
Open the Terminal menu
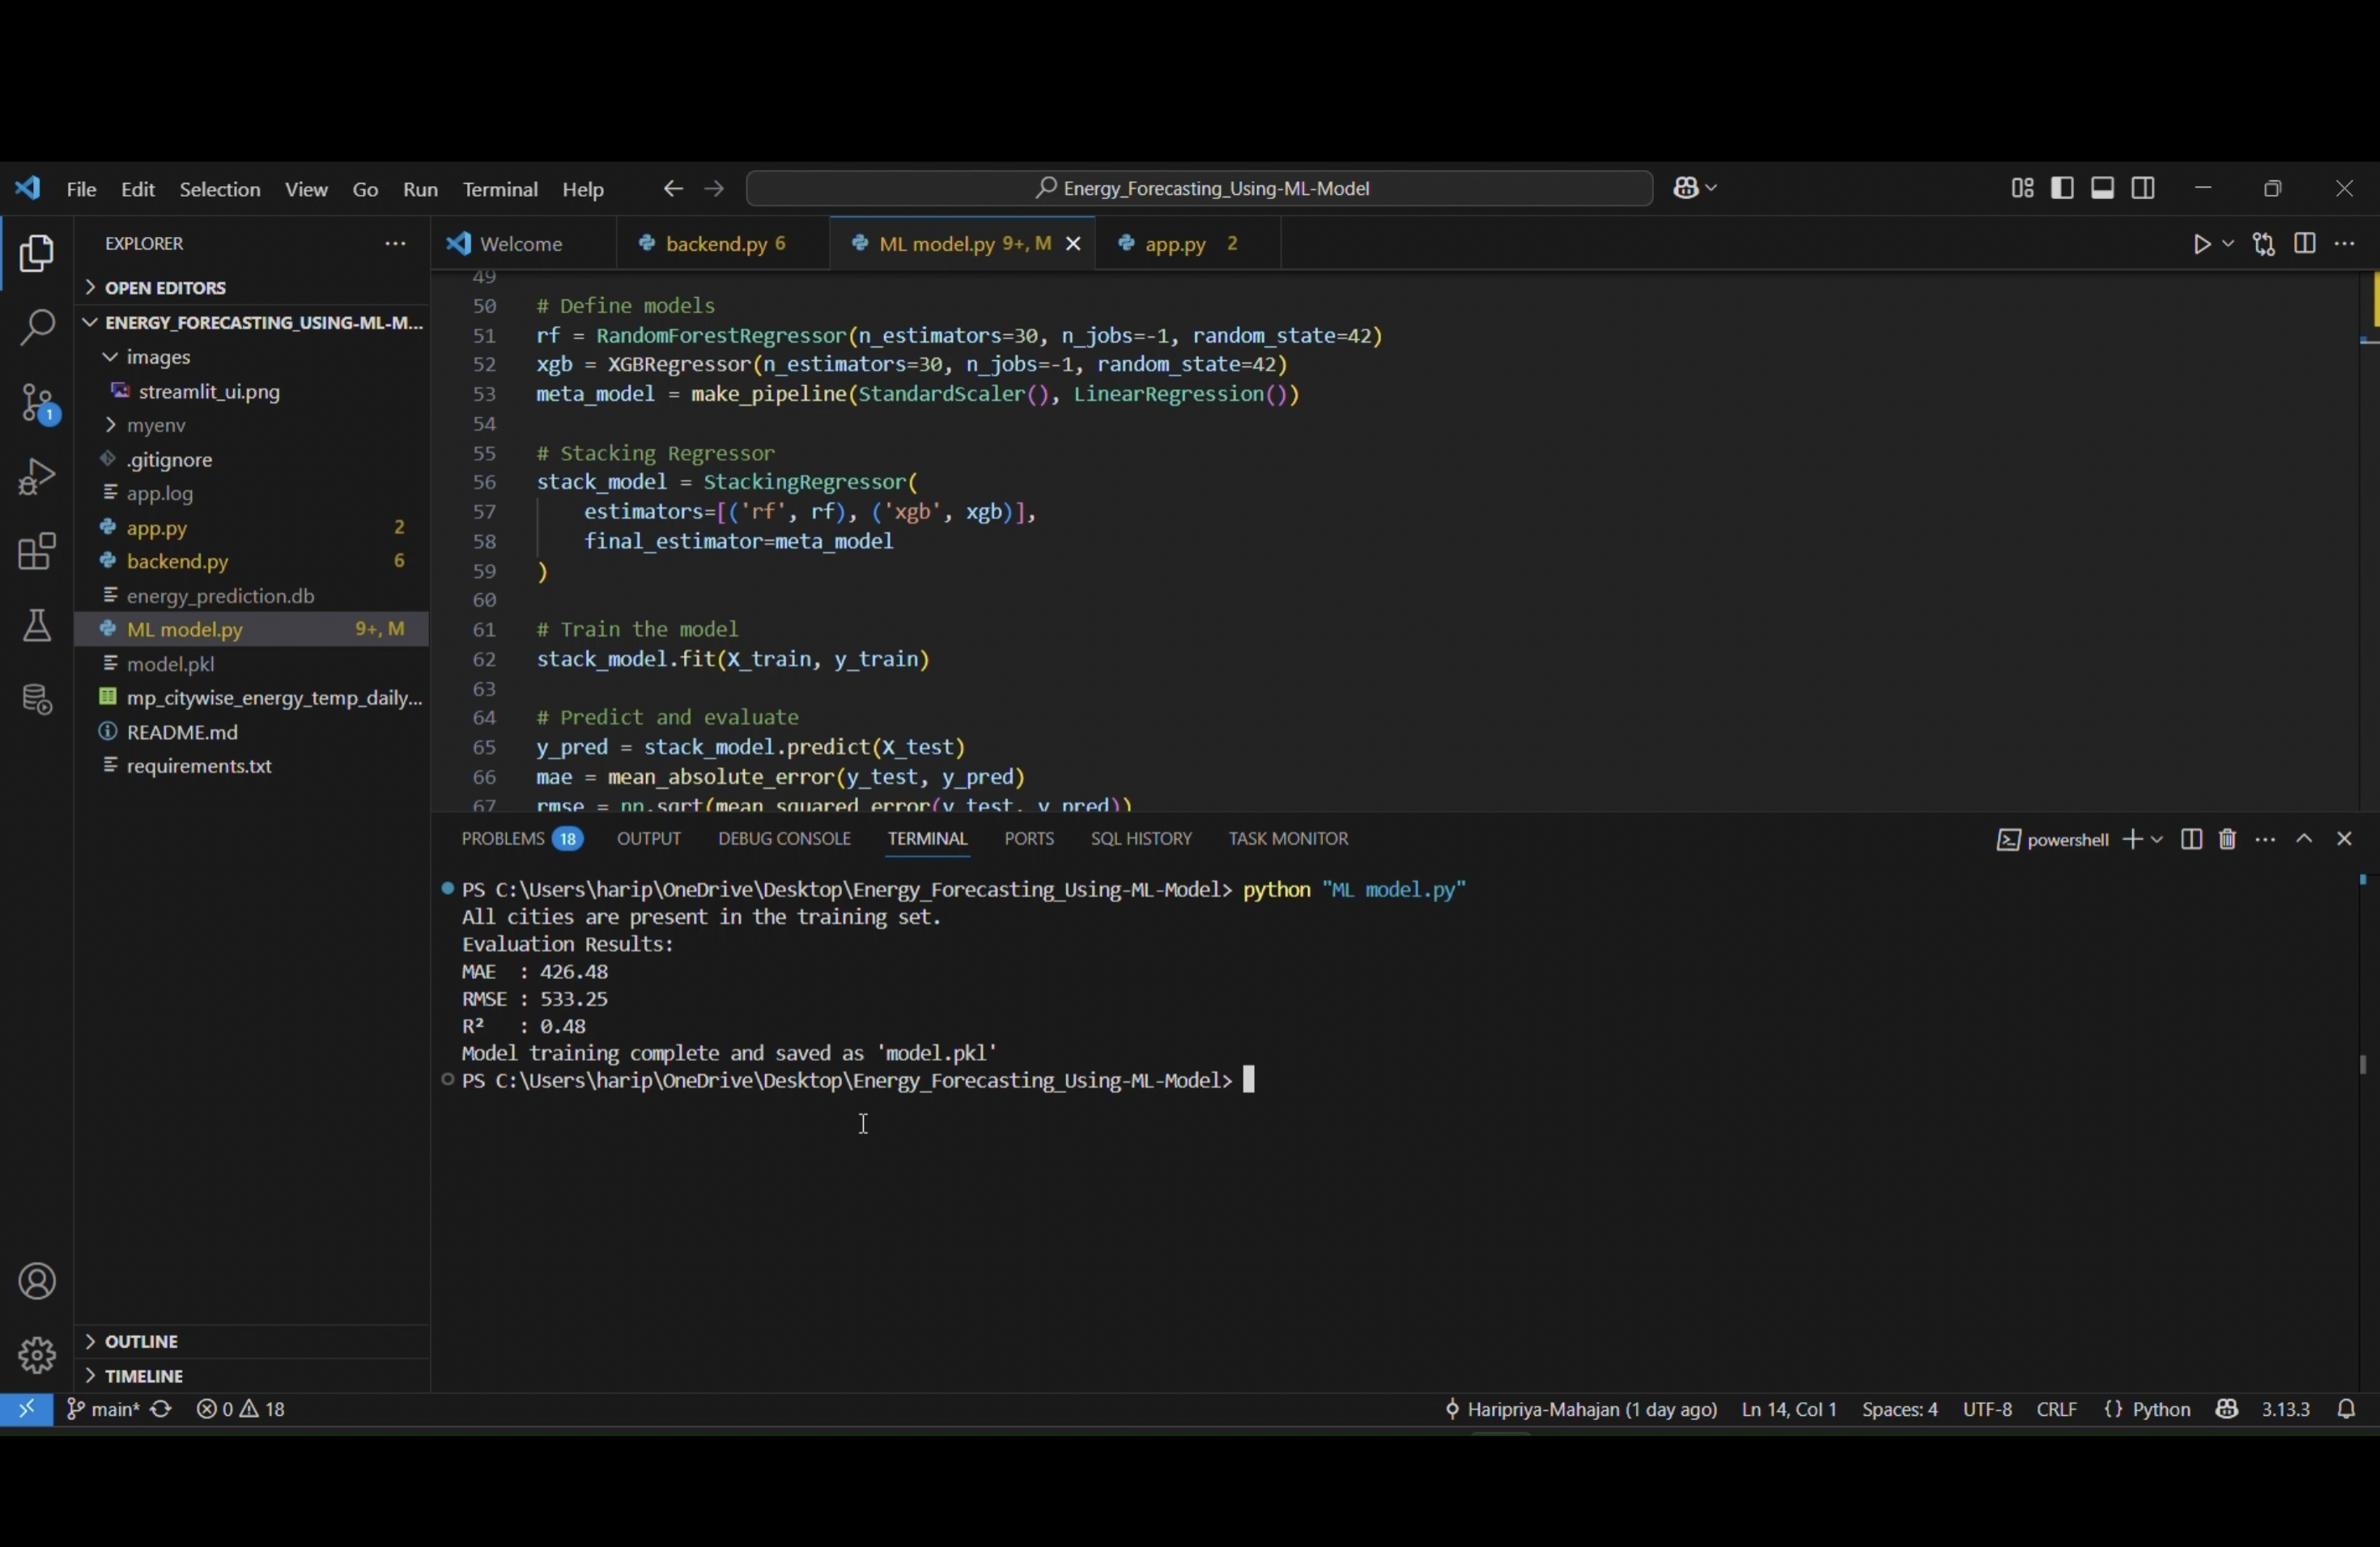coord(500,190)
